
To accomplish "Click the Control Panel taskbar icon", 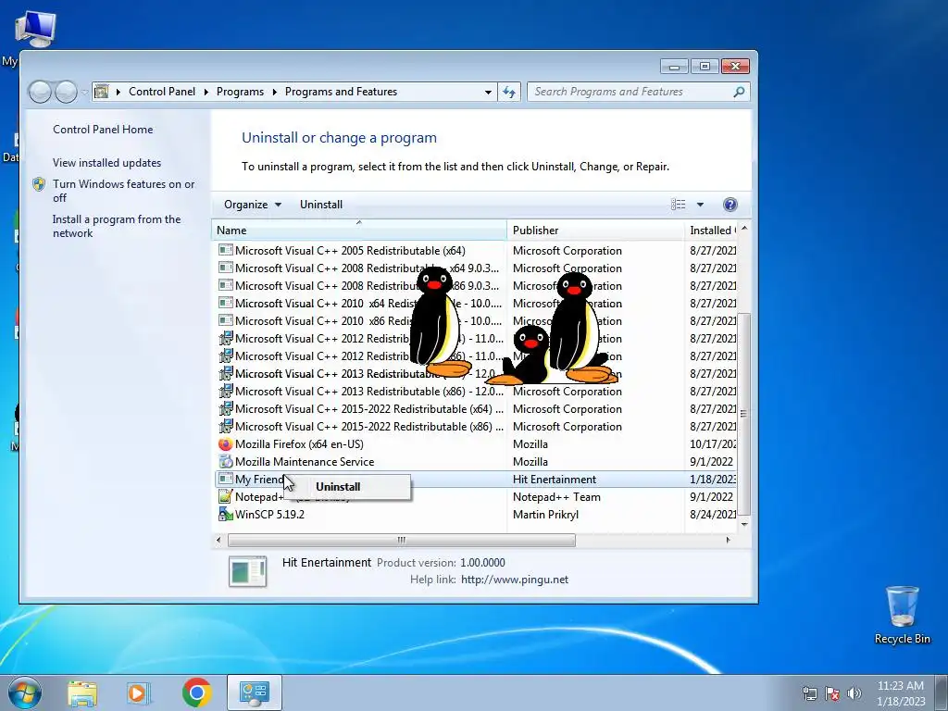I will pyautogui.click(x=255, y=692).
